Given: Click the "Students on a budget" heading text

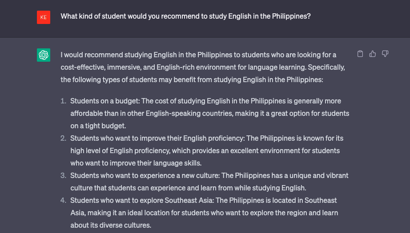Looking at the screenshot, I should [105, 101].
